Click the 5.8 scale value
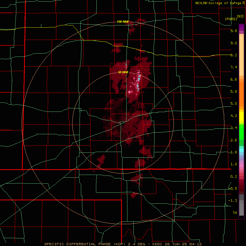246x246 pixels. (234, 92)
